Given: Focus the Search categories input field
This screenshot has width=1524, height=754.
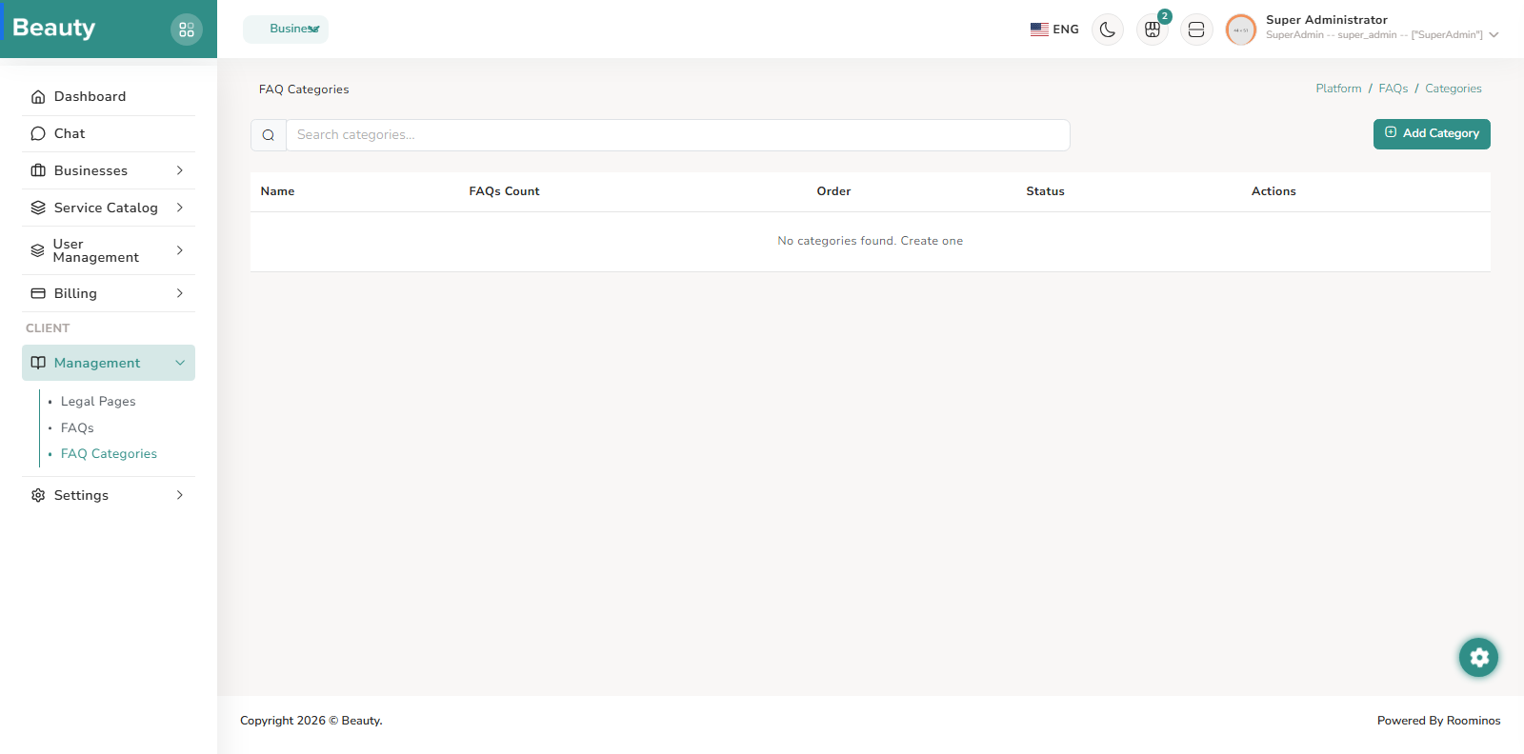Looking at the screenshot, I should click(x=678, y=135).
